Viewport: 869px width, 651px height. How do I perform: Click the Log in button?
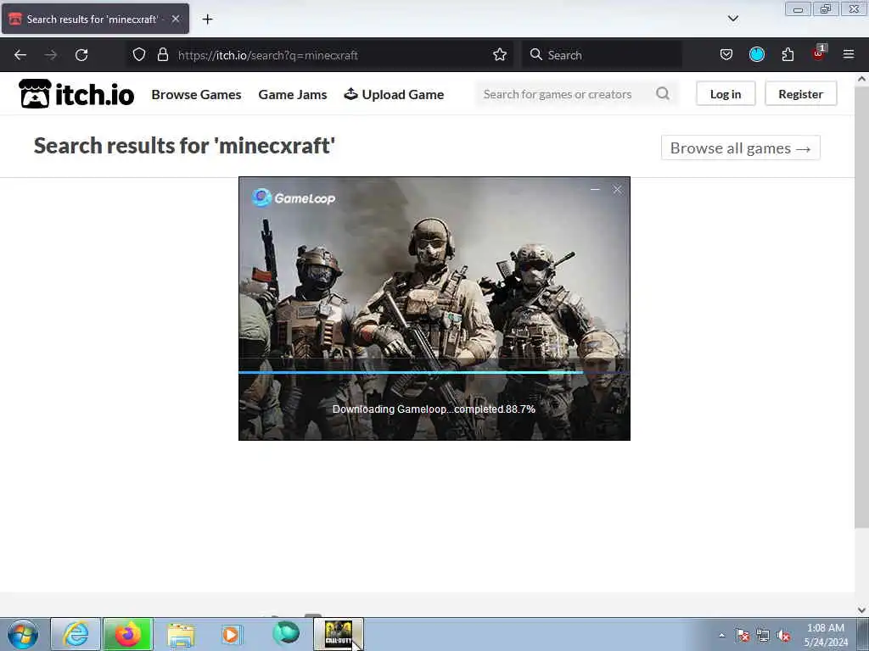(x=726, y=93)
